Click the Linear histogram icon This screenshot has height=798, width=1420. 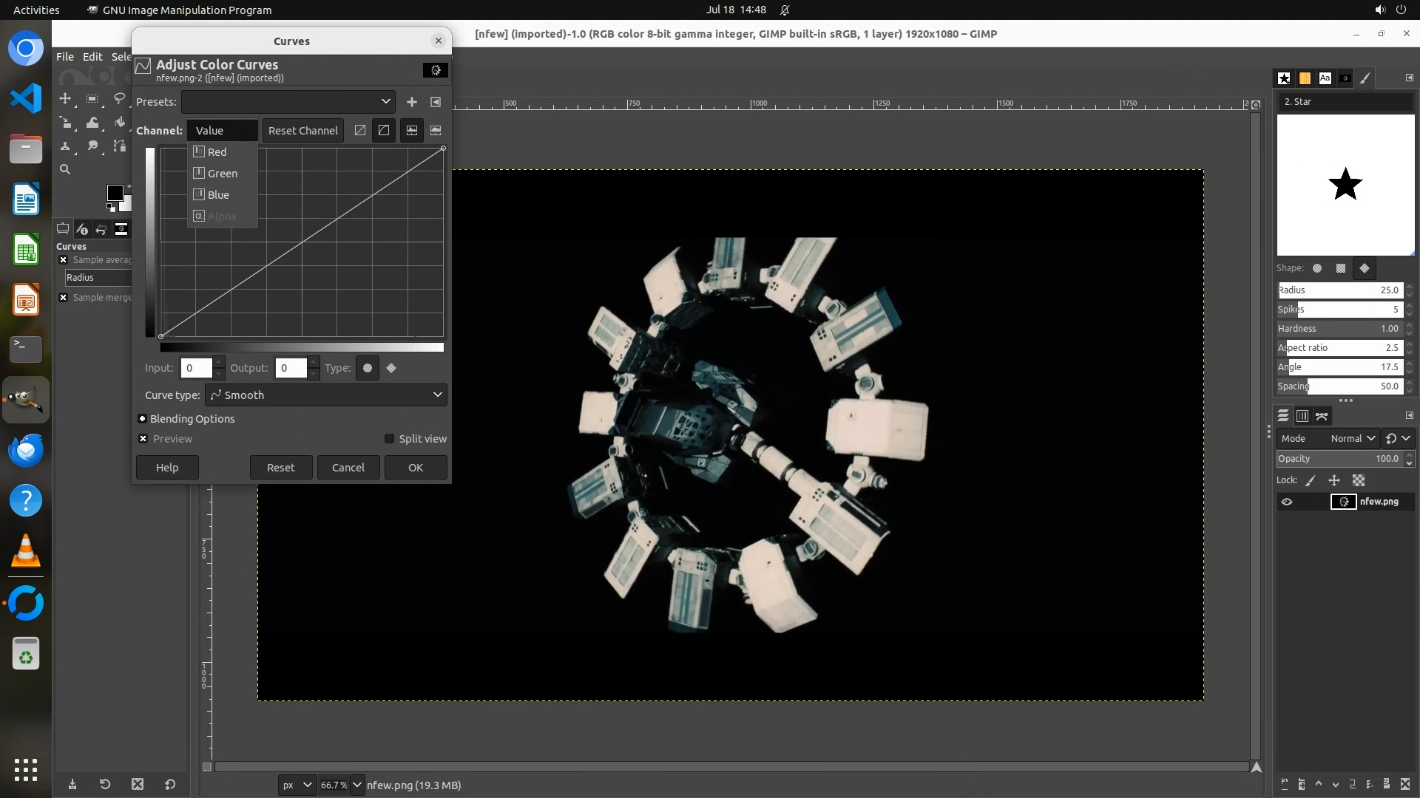[412, 131]
